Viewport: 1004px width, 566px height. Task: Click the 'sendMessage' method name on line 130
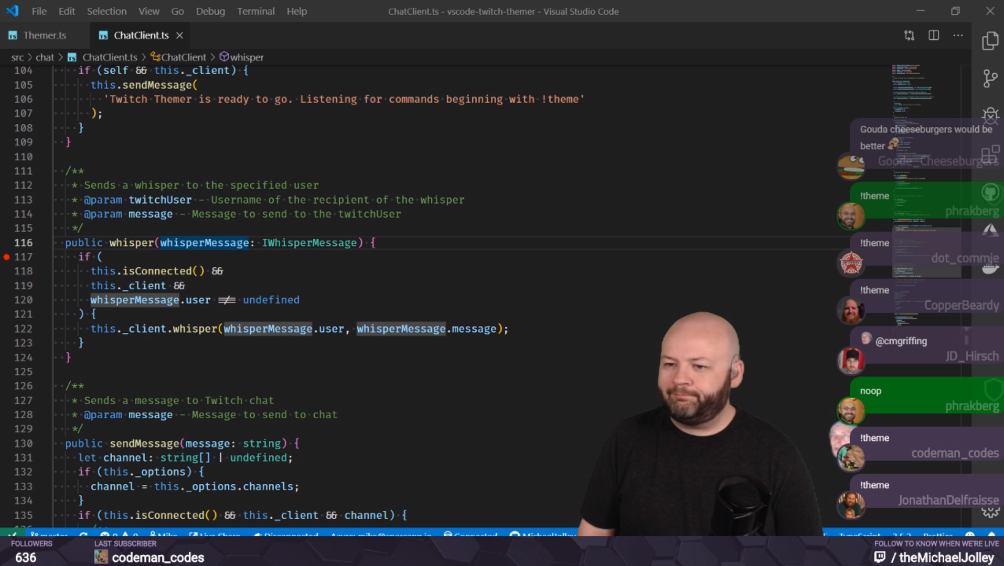tap(144, 443)
